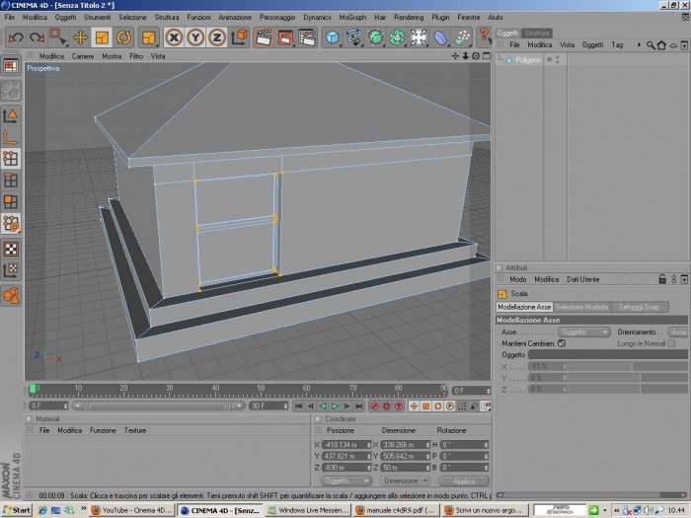Enable Edges mode in left palette
Screen dimensions: 691x518
pos(11,181)
